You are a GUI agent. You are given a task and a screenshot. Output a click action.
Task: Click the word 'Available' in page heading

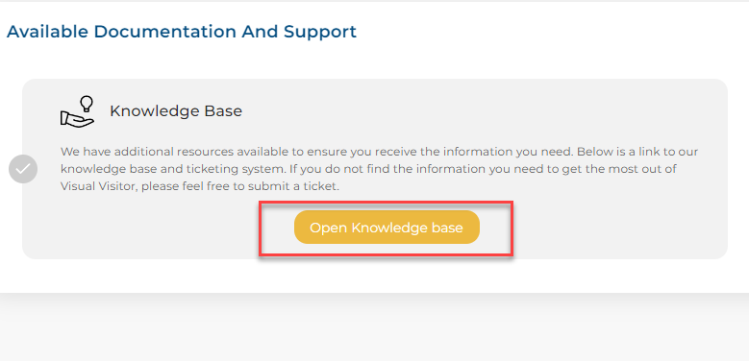[47, 32]
